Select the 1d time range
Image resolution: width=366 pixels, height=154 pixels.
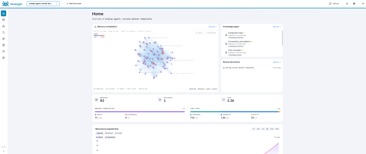point(263,129)
